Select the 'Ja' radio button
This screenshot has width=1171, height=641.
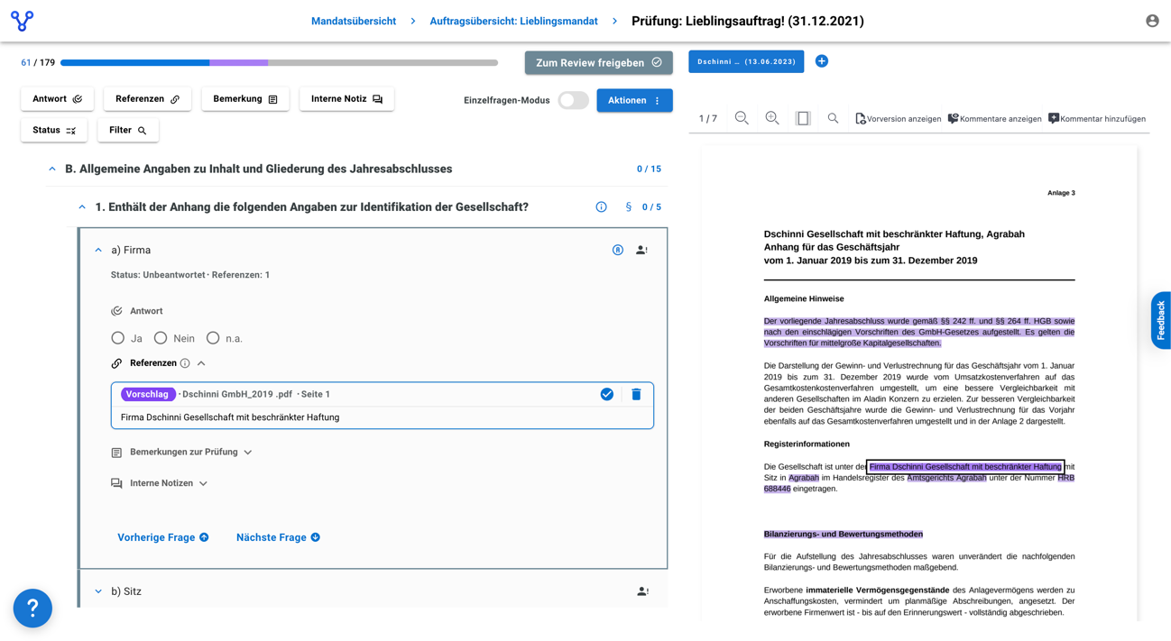(118, 338)
